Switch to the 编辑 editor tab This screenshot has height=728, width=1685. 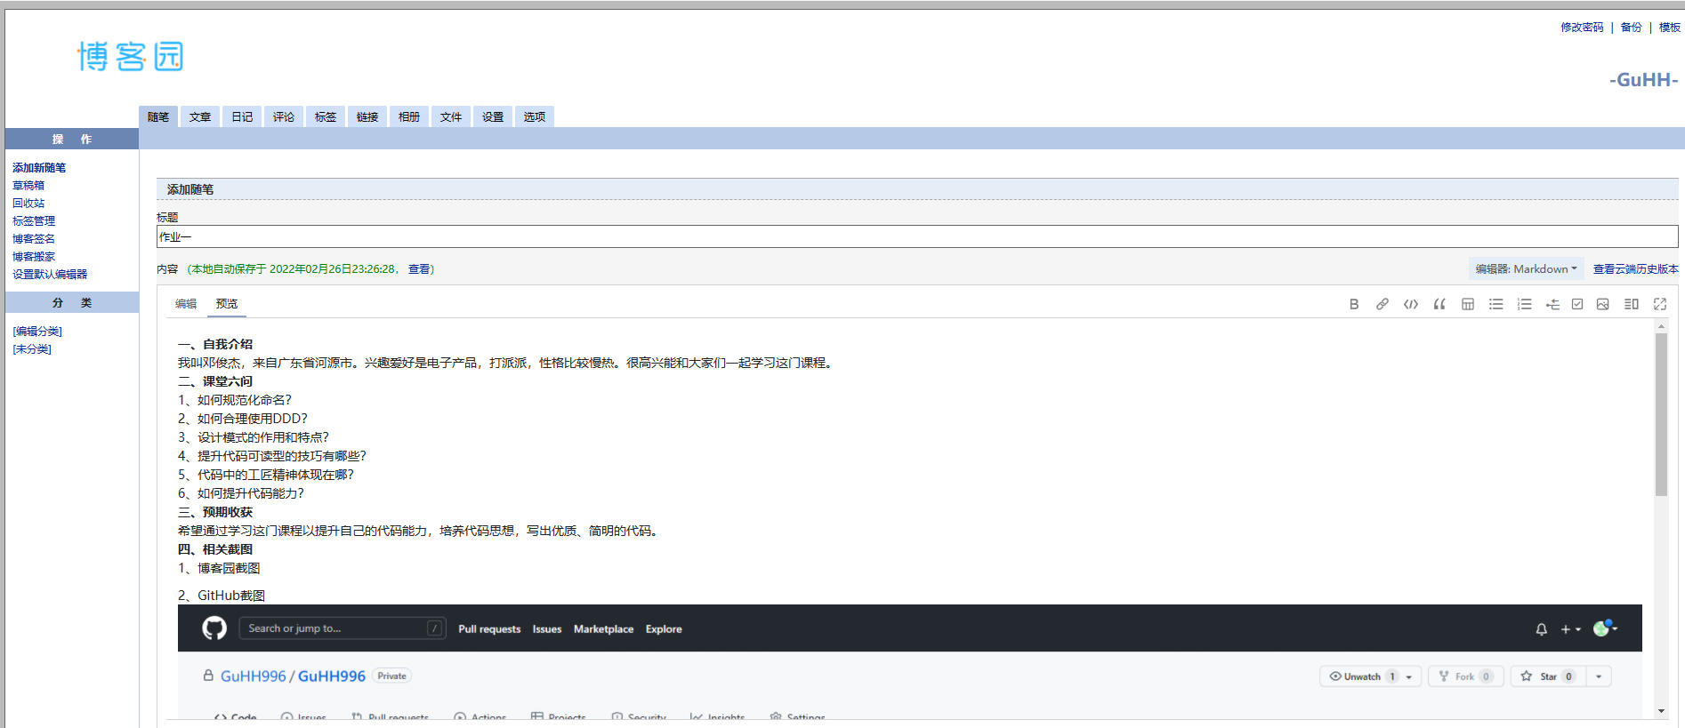click(186, 304)
